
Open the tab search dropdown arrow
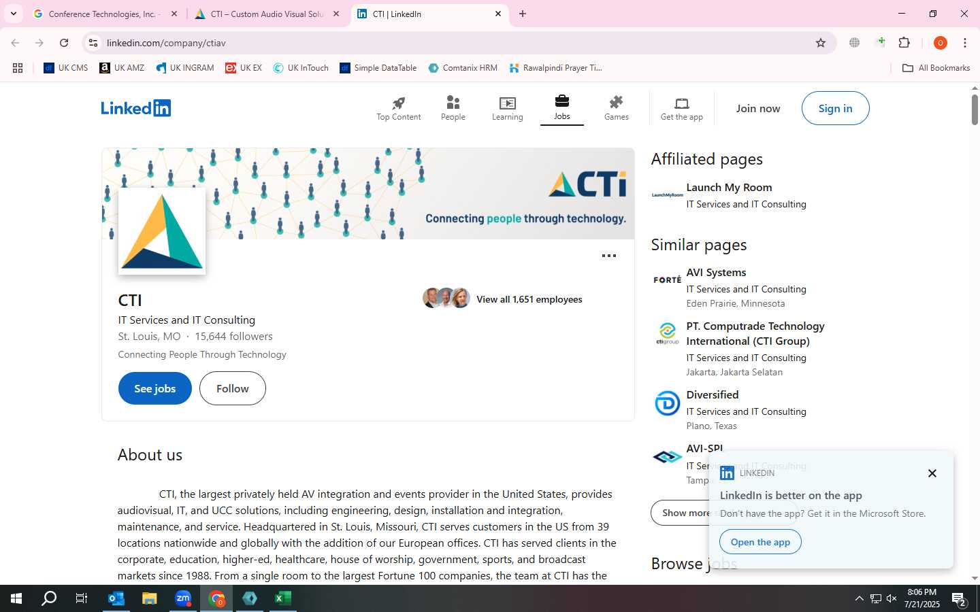[14, 14]
